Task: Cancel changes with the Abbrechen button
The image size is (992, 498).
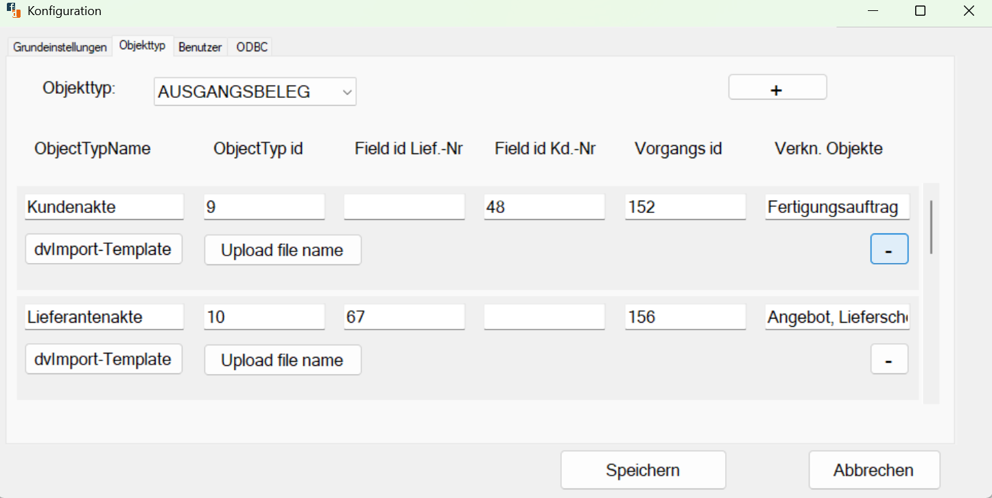Action: pyautogui.click(x=873, y=470)
